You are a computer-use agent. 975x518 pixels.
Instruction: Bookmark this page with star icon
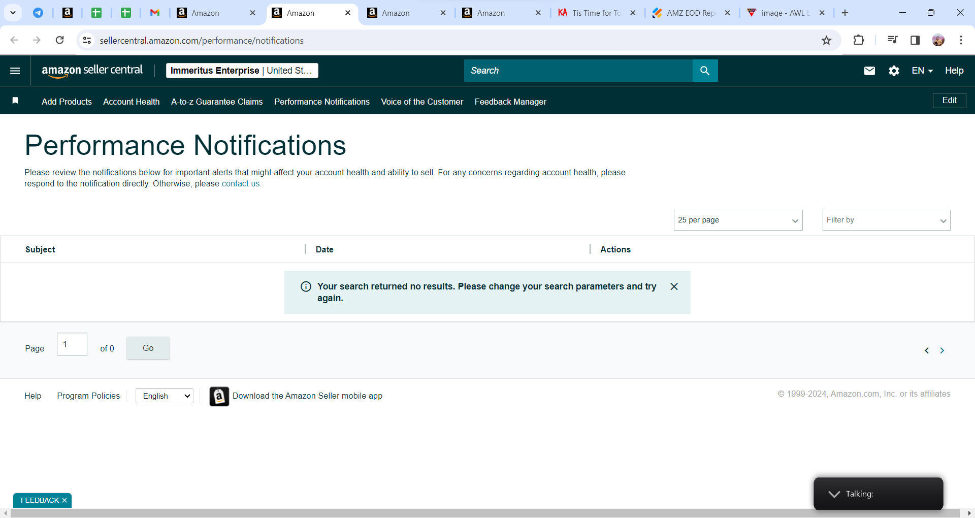pyautogui.click(x=826, y=40)
